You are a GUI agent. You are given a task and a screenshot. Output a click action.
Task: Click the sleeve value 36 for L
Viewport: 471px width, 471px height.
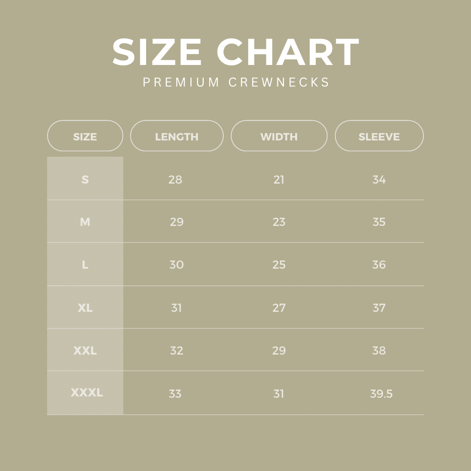[379, 264]
